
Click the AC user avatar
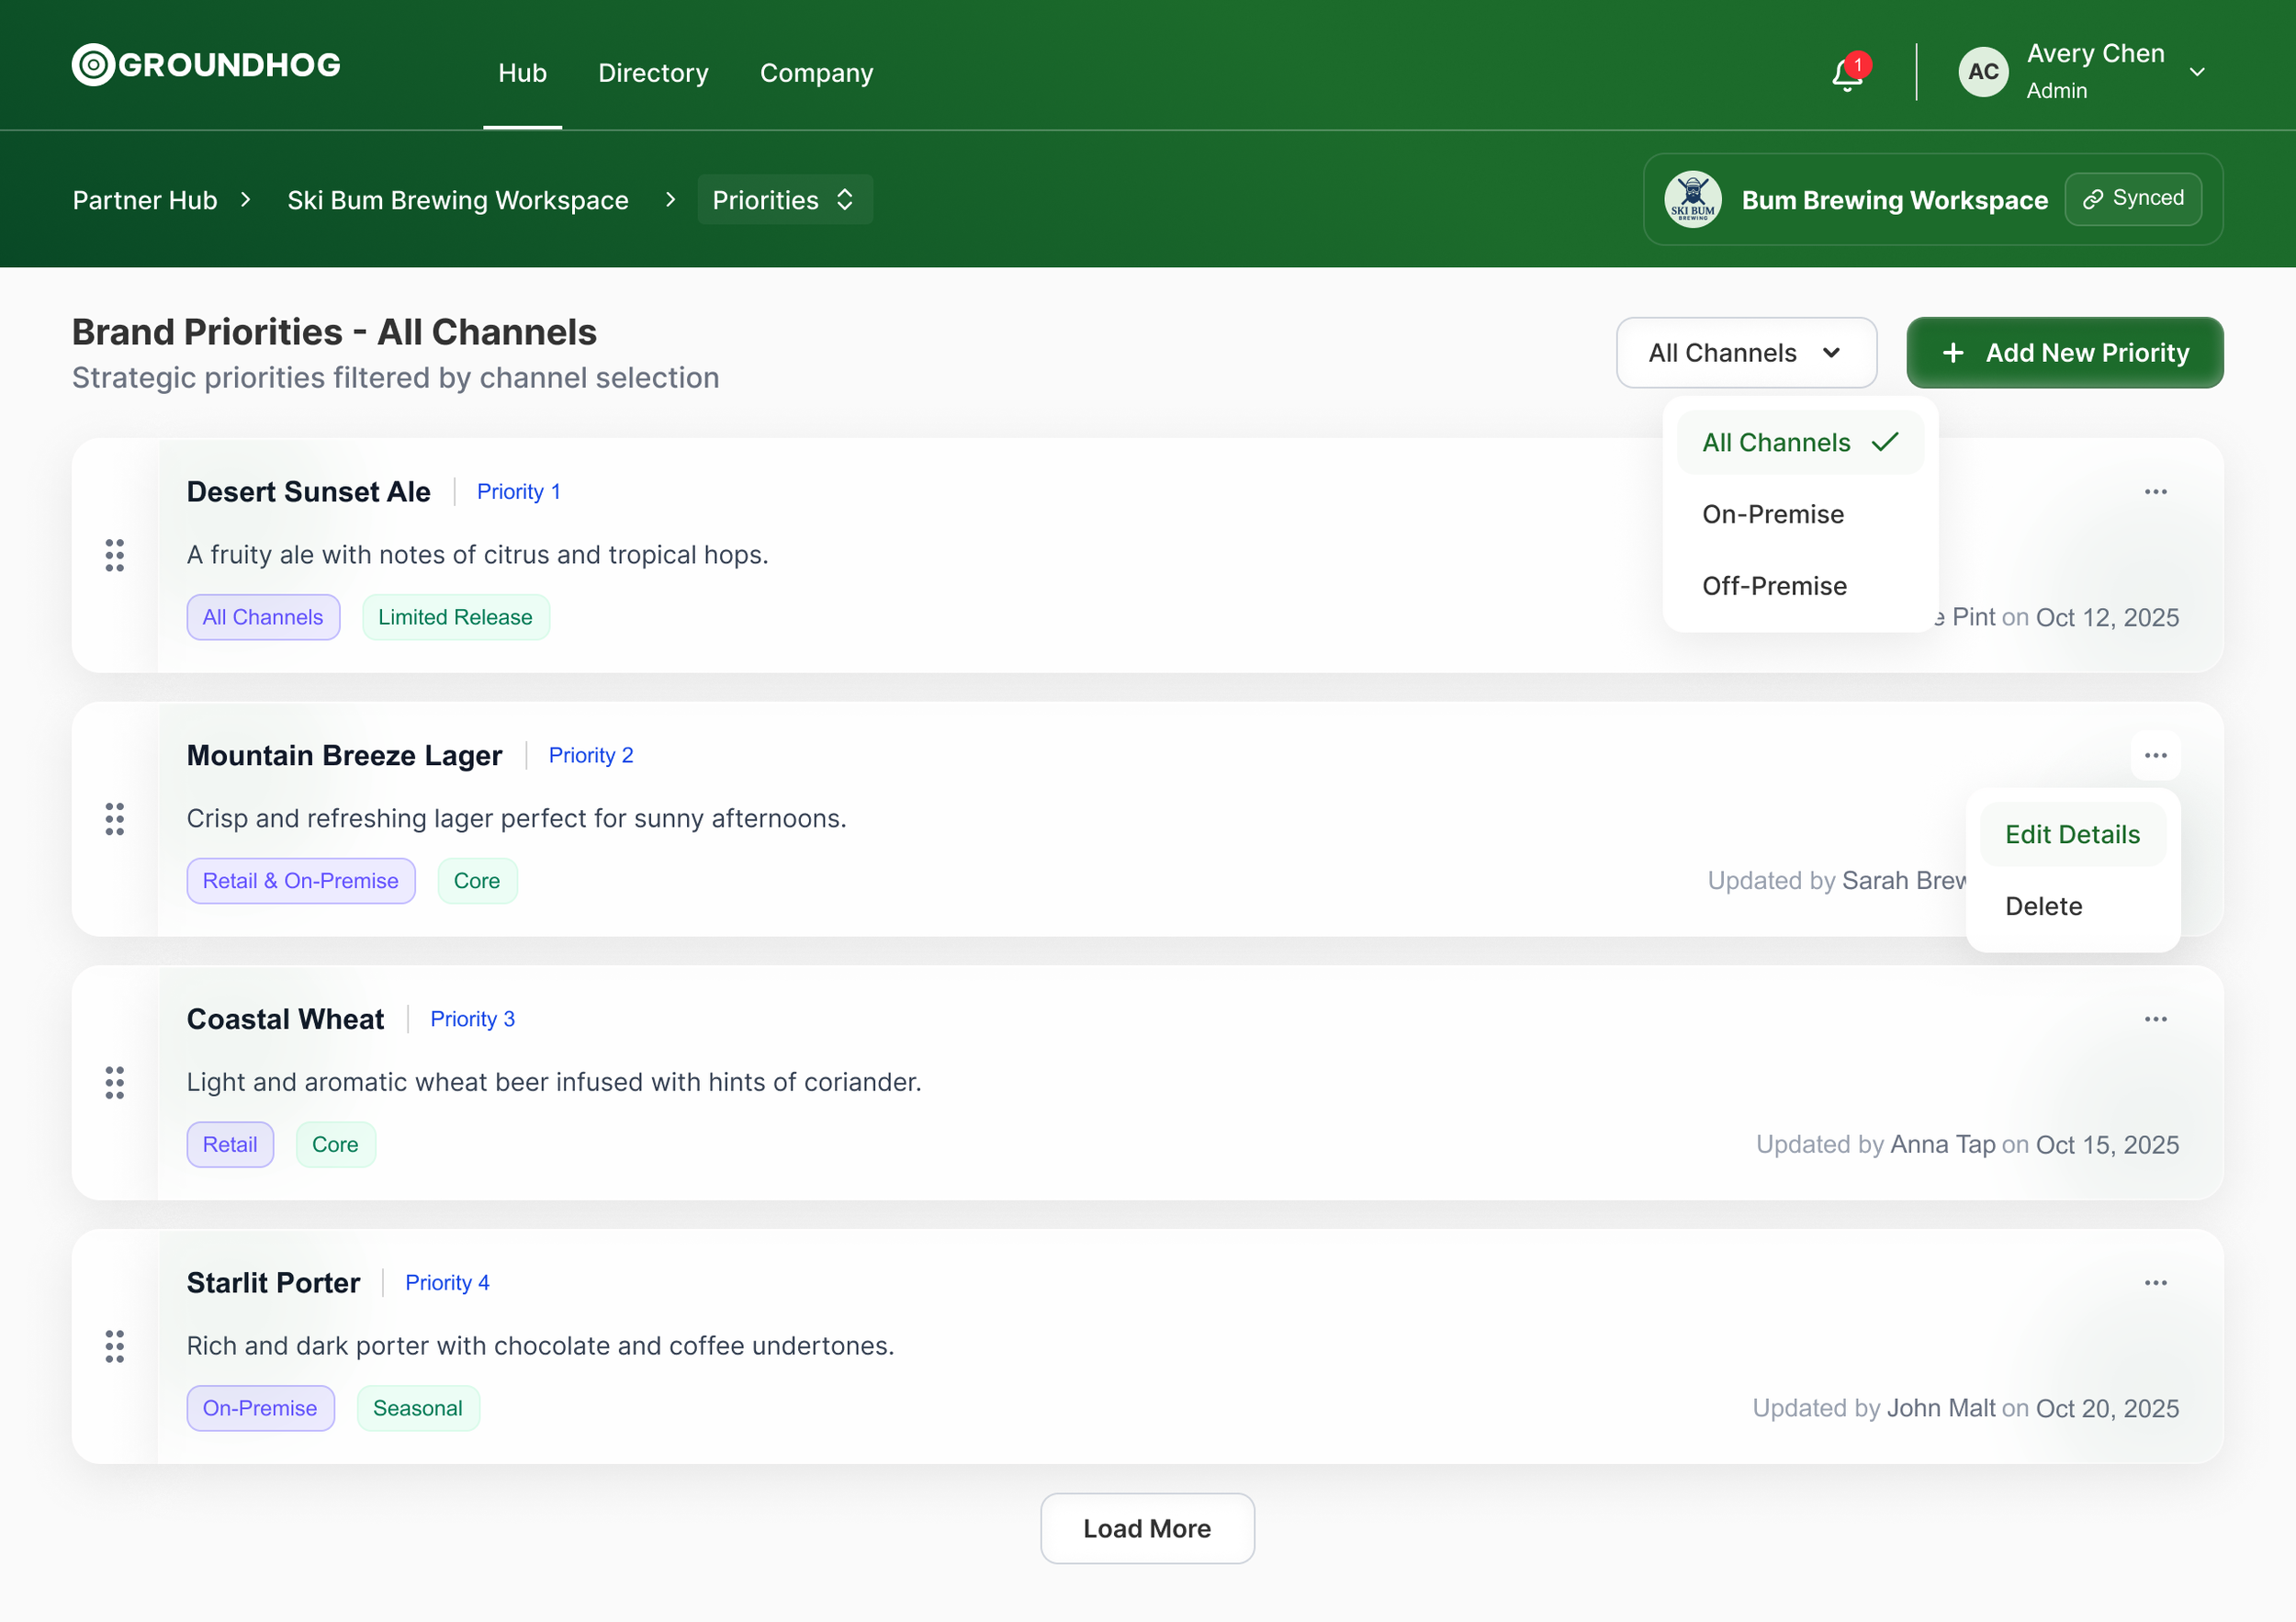pyautogui.click(x=1983, y=72)
